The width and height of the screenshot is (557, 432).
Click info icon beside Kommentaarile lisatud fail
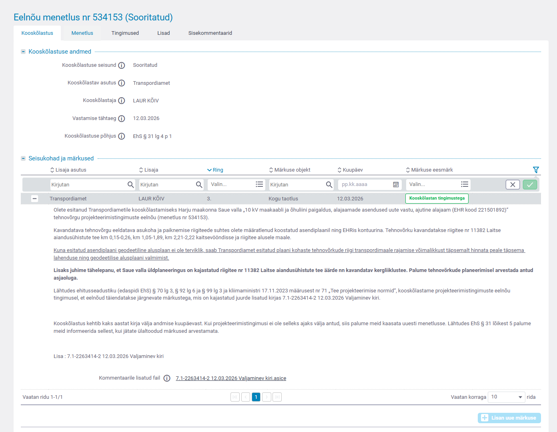point(167,378)
